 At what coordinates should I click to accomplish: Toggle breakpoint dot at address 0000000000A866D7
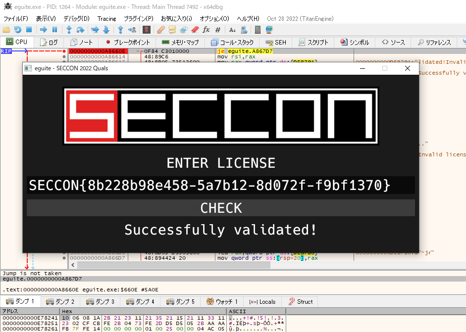tap(64, 258)
